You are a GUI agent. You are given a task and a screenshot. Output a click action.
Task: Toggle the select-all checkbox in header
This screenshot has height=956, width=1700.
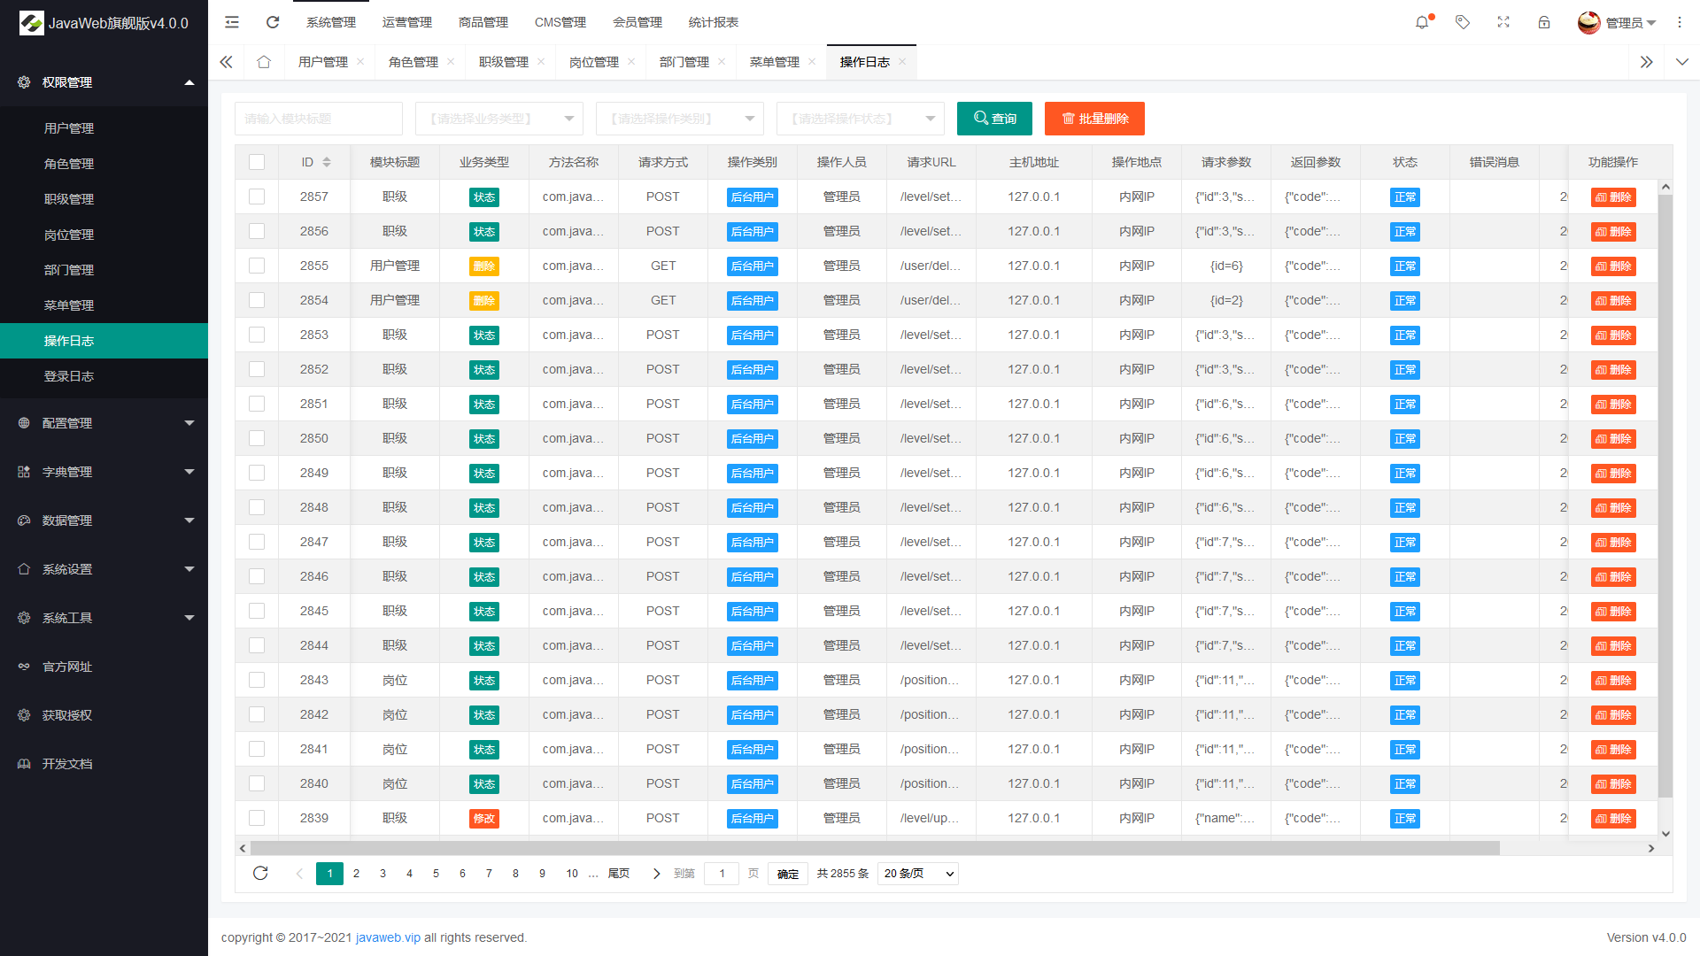(257, 162)
